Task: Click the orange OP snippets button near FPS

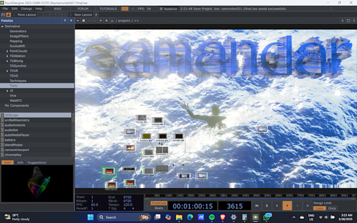Action: [x=125, y=8]
